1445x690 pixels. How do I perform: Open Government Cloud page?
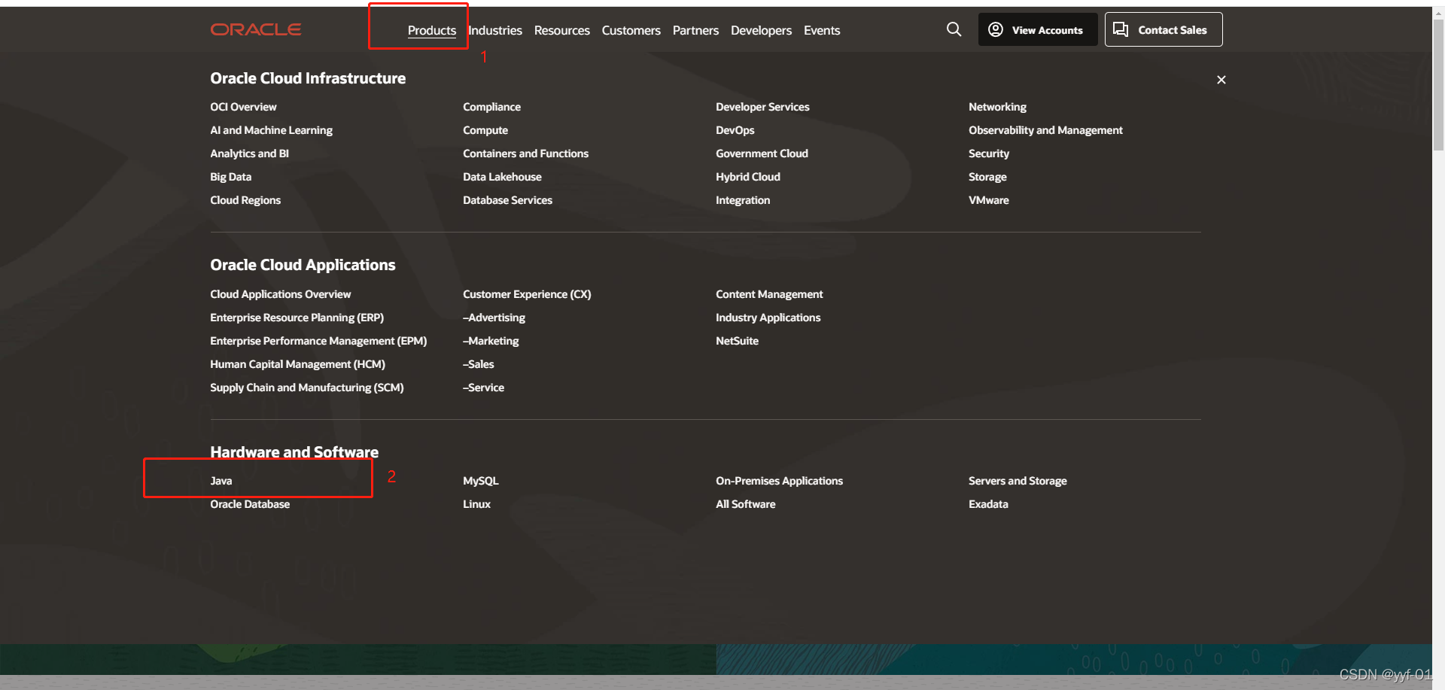point(762,154)
